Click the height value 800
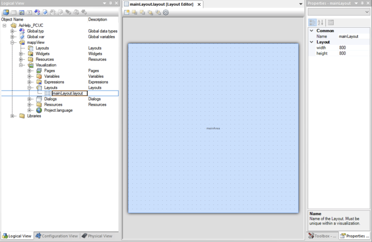The width and height of the screenshot is (372, 242). (354, 53)
